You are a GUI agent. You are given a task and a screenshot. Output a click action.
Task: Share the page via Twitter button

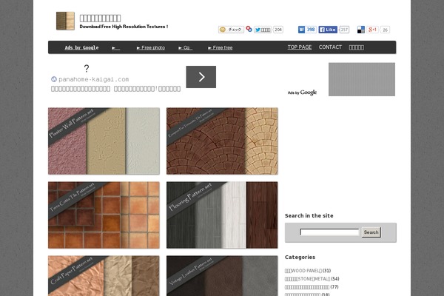coord(263,30)
